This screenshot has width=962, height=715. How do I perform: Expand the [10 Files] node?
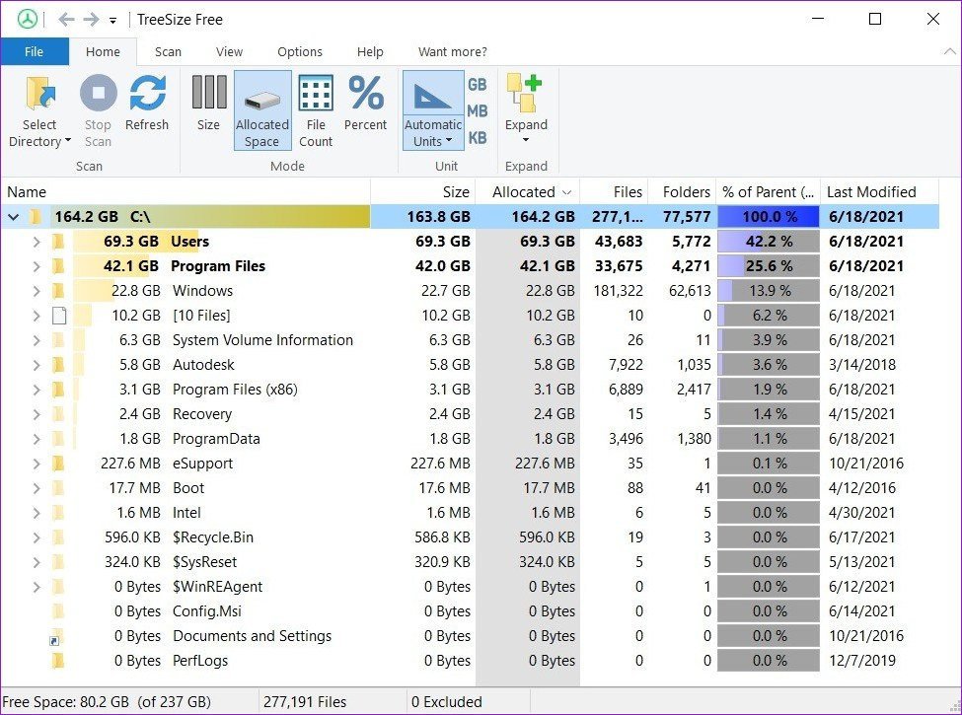(x=37, y=316)
